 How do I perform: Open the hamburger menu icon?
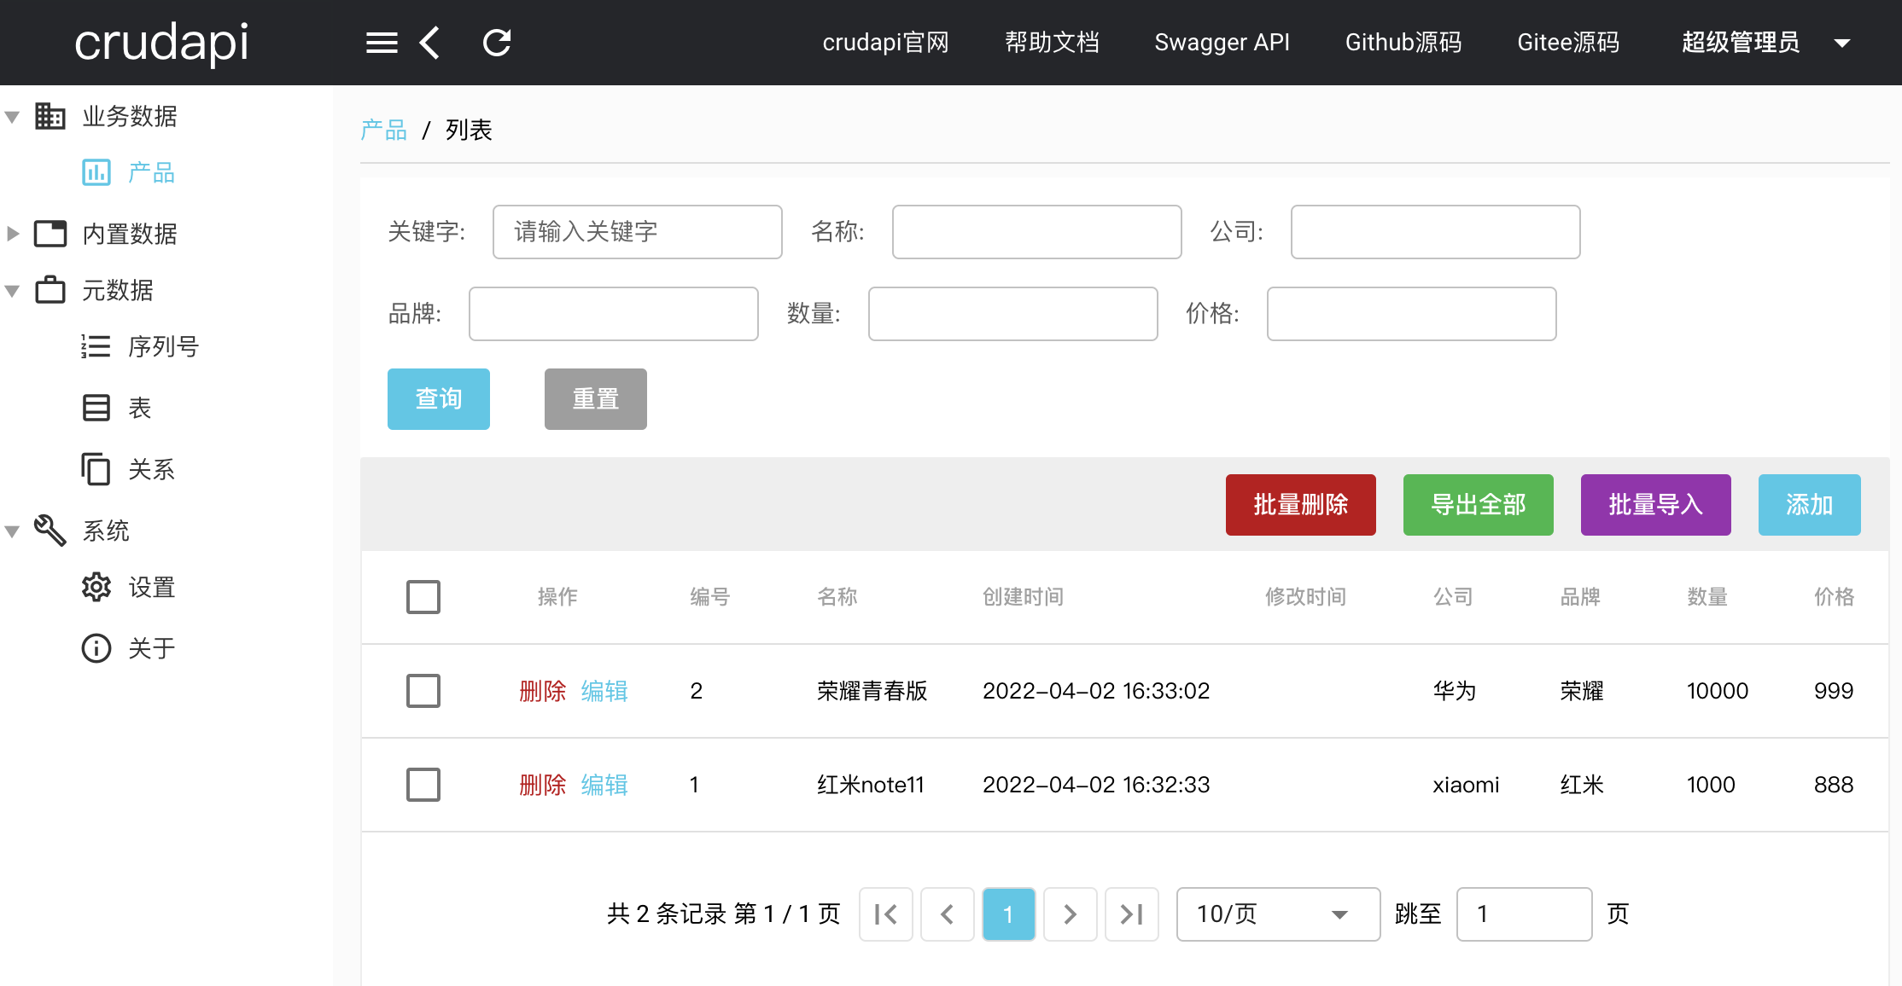[x=381, y=43]
